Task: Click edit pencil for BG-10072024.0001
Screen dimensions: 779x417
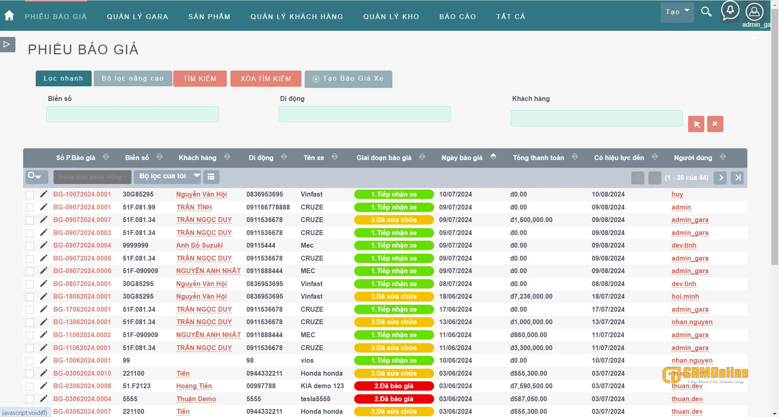Action: pos(43,194)
